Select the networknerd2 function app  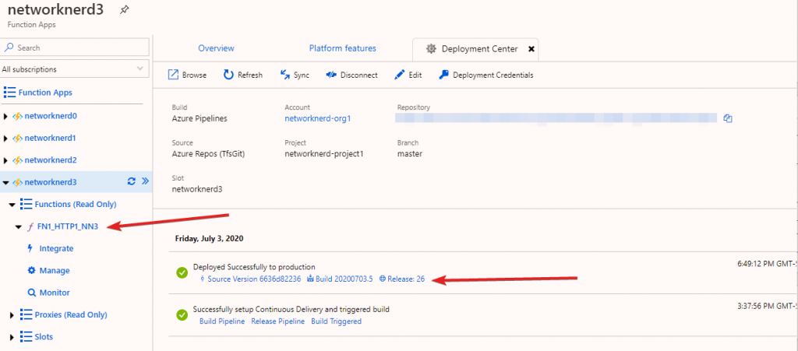pos(51,160)
